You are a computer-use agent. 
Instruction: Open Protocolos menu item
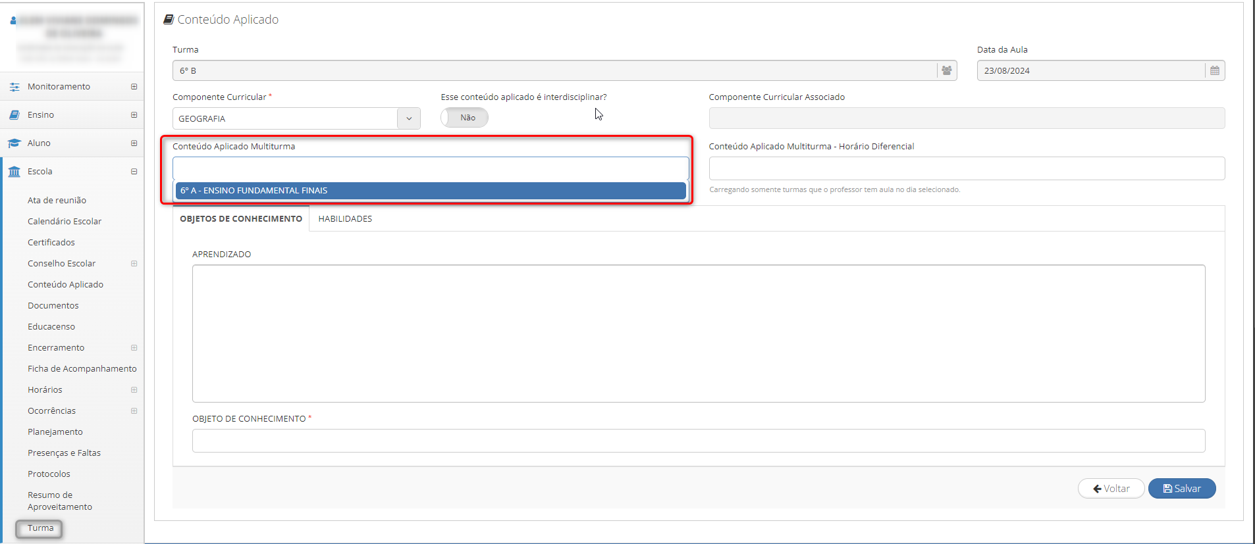[49, 474]
